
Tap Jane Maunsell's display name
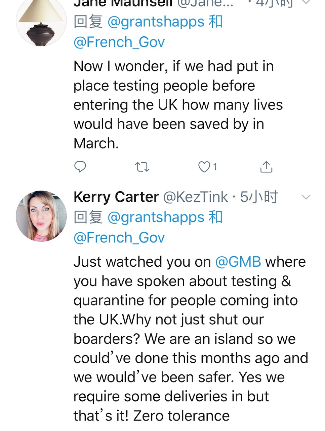click(x=123, y=3)
